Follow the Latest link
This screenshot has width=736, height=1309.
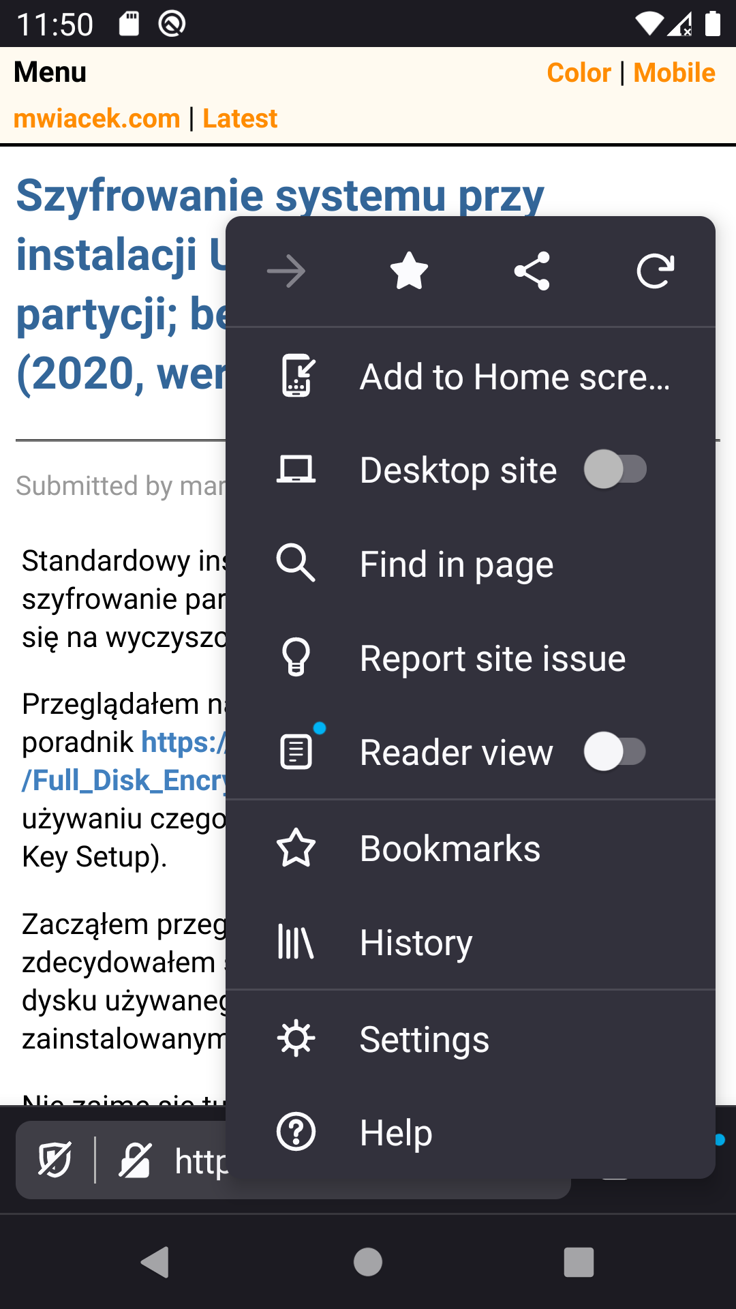(240, 119)
